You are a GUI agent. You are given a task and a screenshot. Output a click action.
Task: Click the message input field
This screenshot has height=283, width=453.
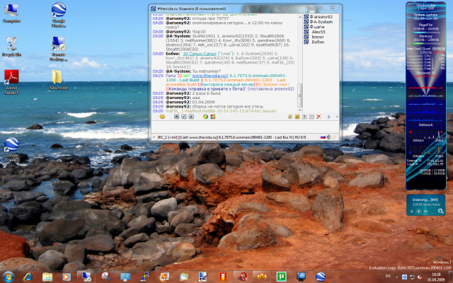245,127
